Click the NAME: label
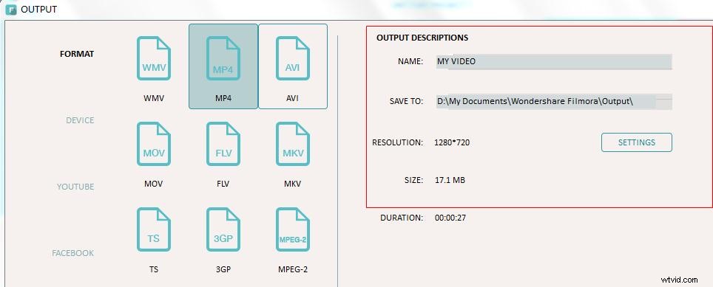 pos(410,61)
